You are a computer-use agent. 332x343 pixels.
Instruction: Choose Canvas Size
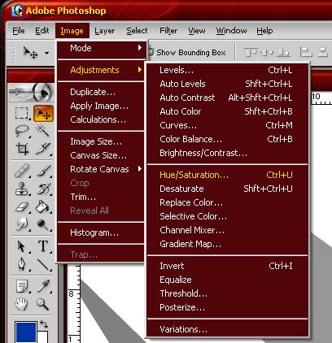(x=101, y=155)
